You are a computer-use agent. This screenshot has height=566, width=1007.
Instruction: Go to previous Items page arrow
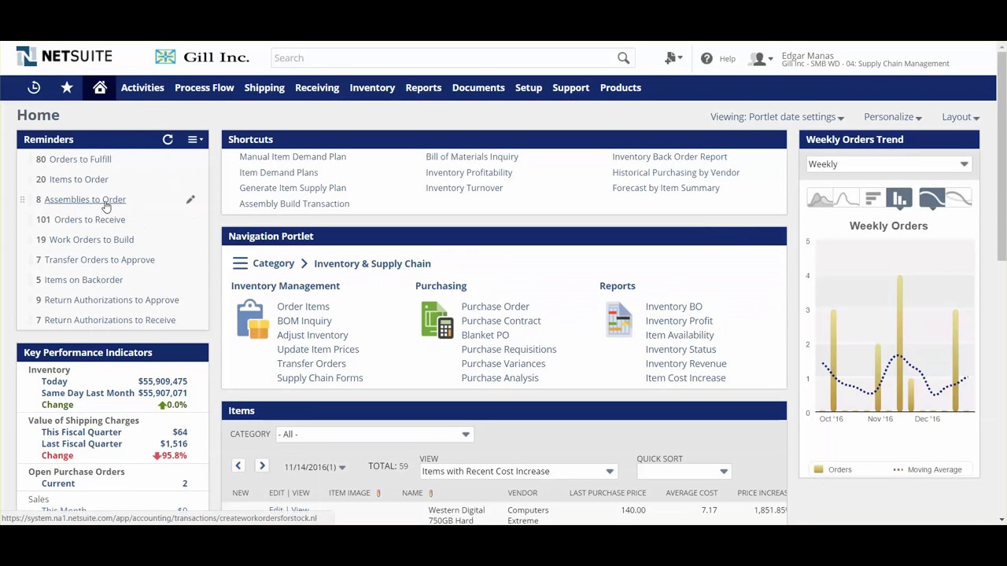click(238, 465)
